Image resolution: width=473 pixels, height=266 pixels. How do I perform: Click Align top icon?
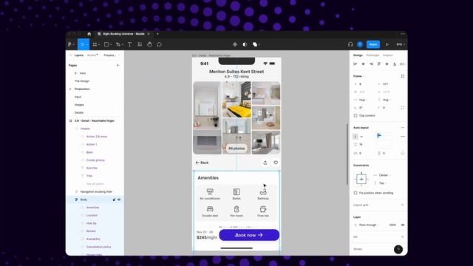click(x=379, y=64)
